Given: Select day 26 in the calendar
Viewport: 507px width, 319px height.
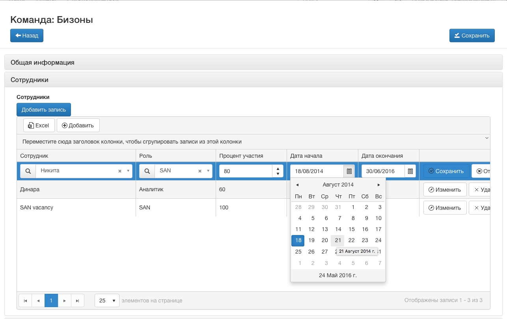Looking at the screenshot, I should click(311, 252).
